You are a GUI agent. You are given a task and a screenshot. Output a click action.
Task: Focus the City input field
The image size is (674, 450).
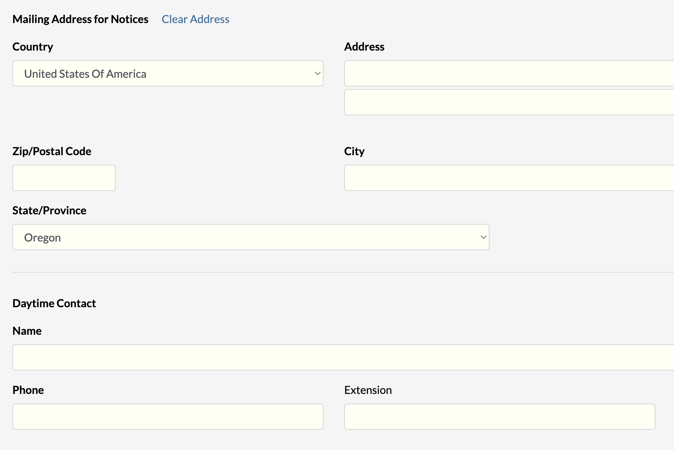509,178
